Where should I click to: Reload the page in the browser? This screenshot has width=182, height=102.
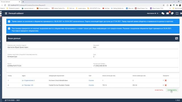pos(5,5)
